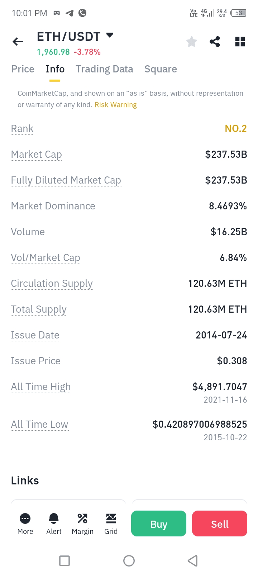Tap the back arrow icon
Screen dimensions: 258x578
pos(18,42)
